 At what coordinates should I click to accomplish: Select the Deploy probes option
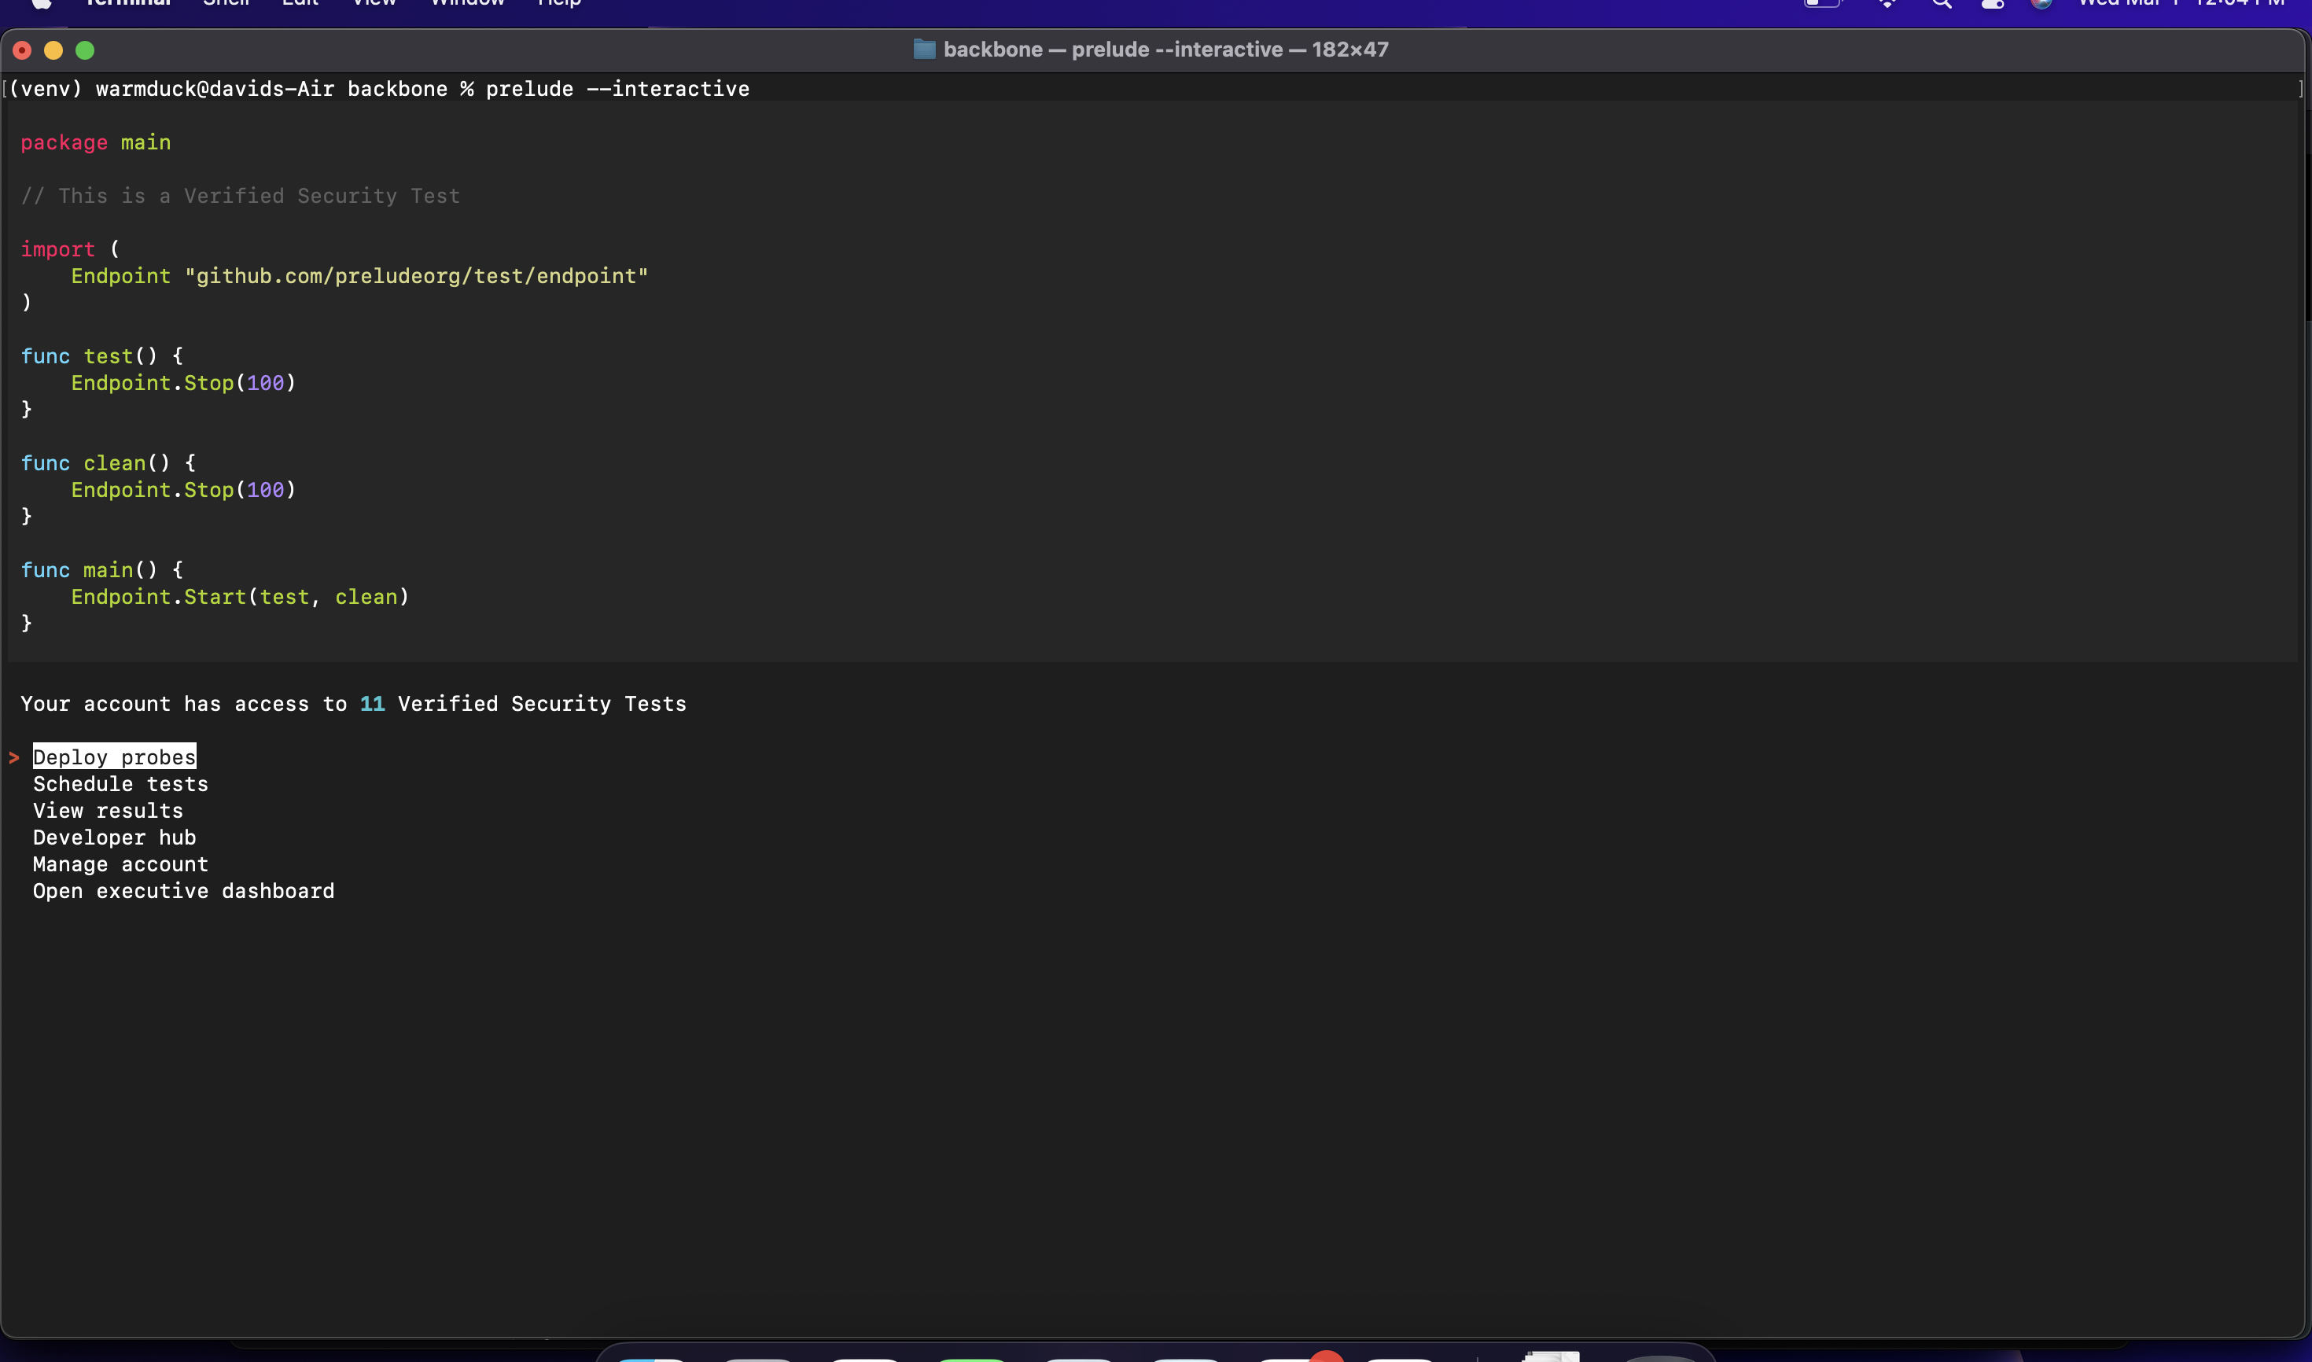115,757
